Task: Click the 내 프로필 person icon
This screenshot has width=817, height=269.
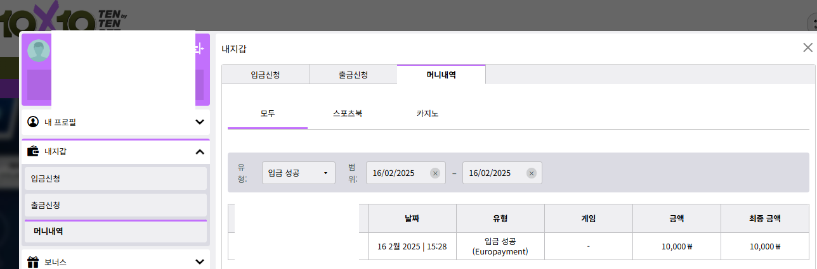Action: [x=34, y=122]
